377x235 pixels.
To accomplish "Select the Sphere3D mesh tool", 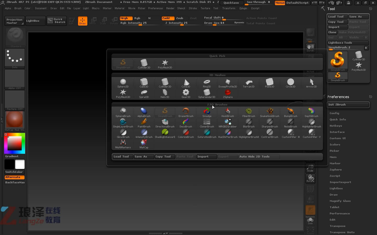I will coord(123,83).
